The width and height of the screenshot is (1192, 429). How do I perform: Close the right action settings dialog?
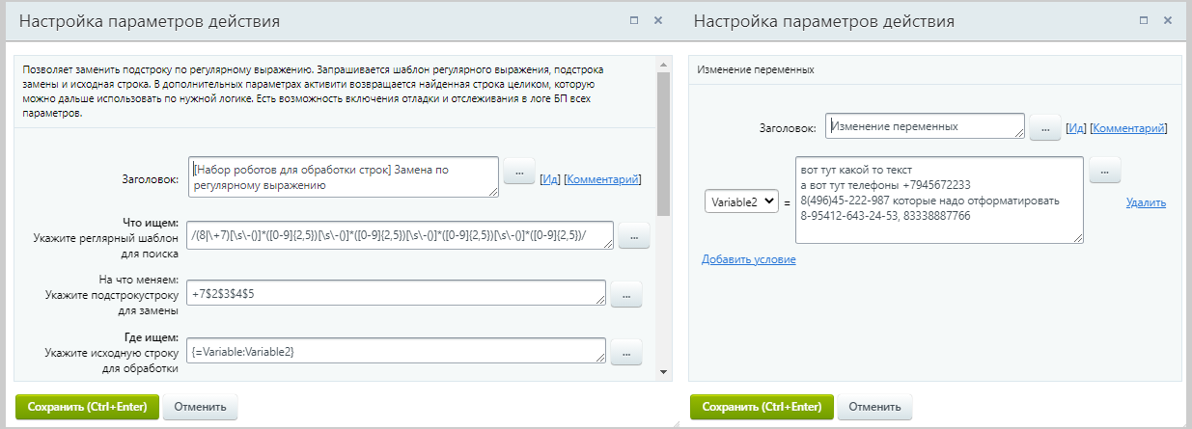point(1168,20)
